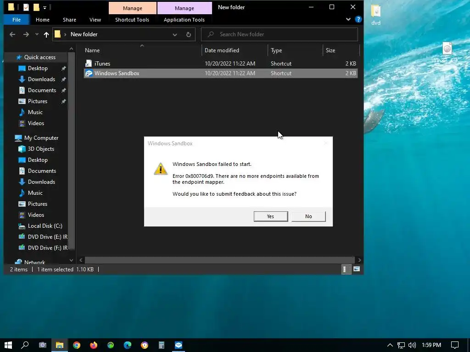Switch to large icons view layout icon
The height and width of the screenshot is (352, 470).
tap(356, 269)
